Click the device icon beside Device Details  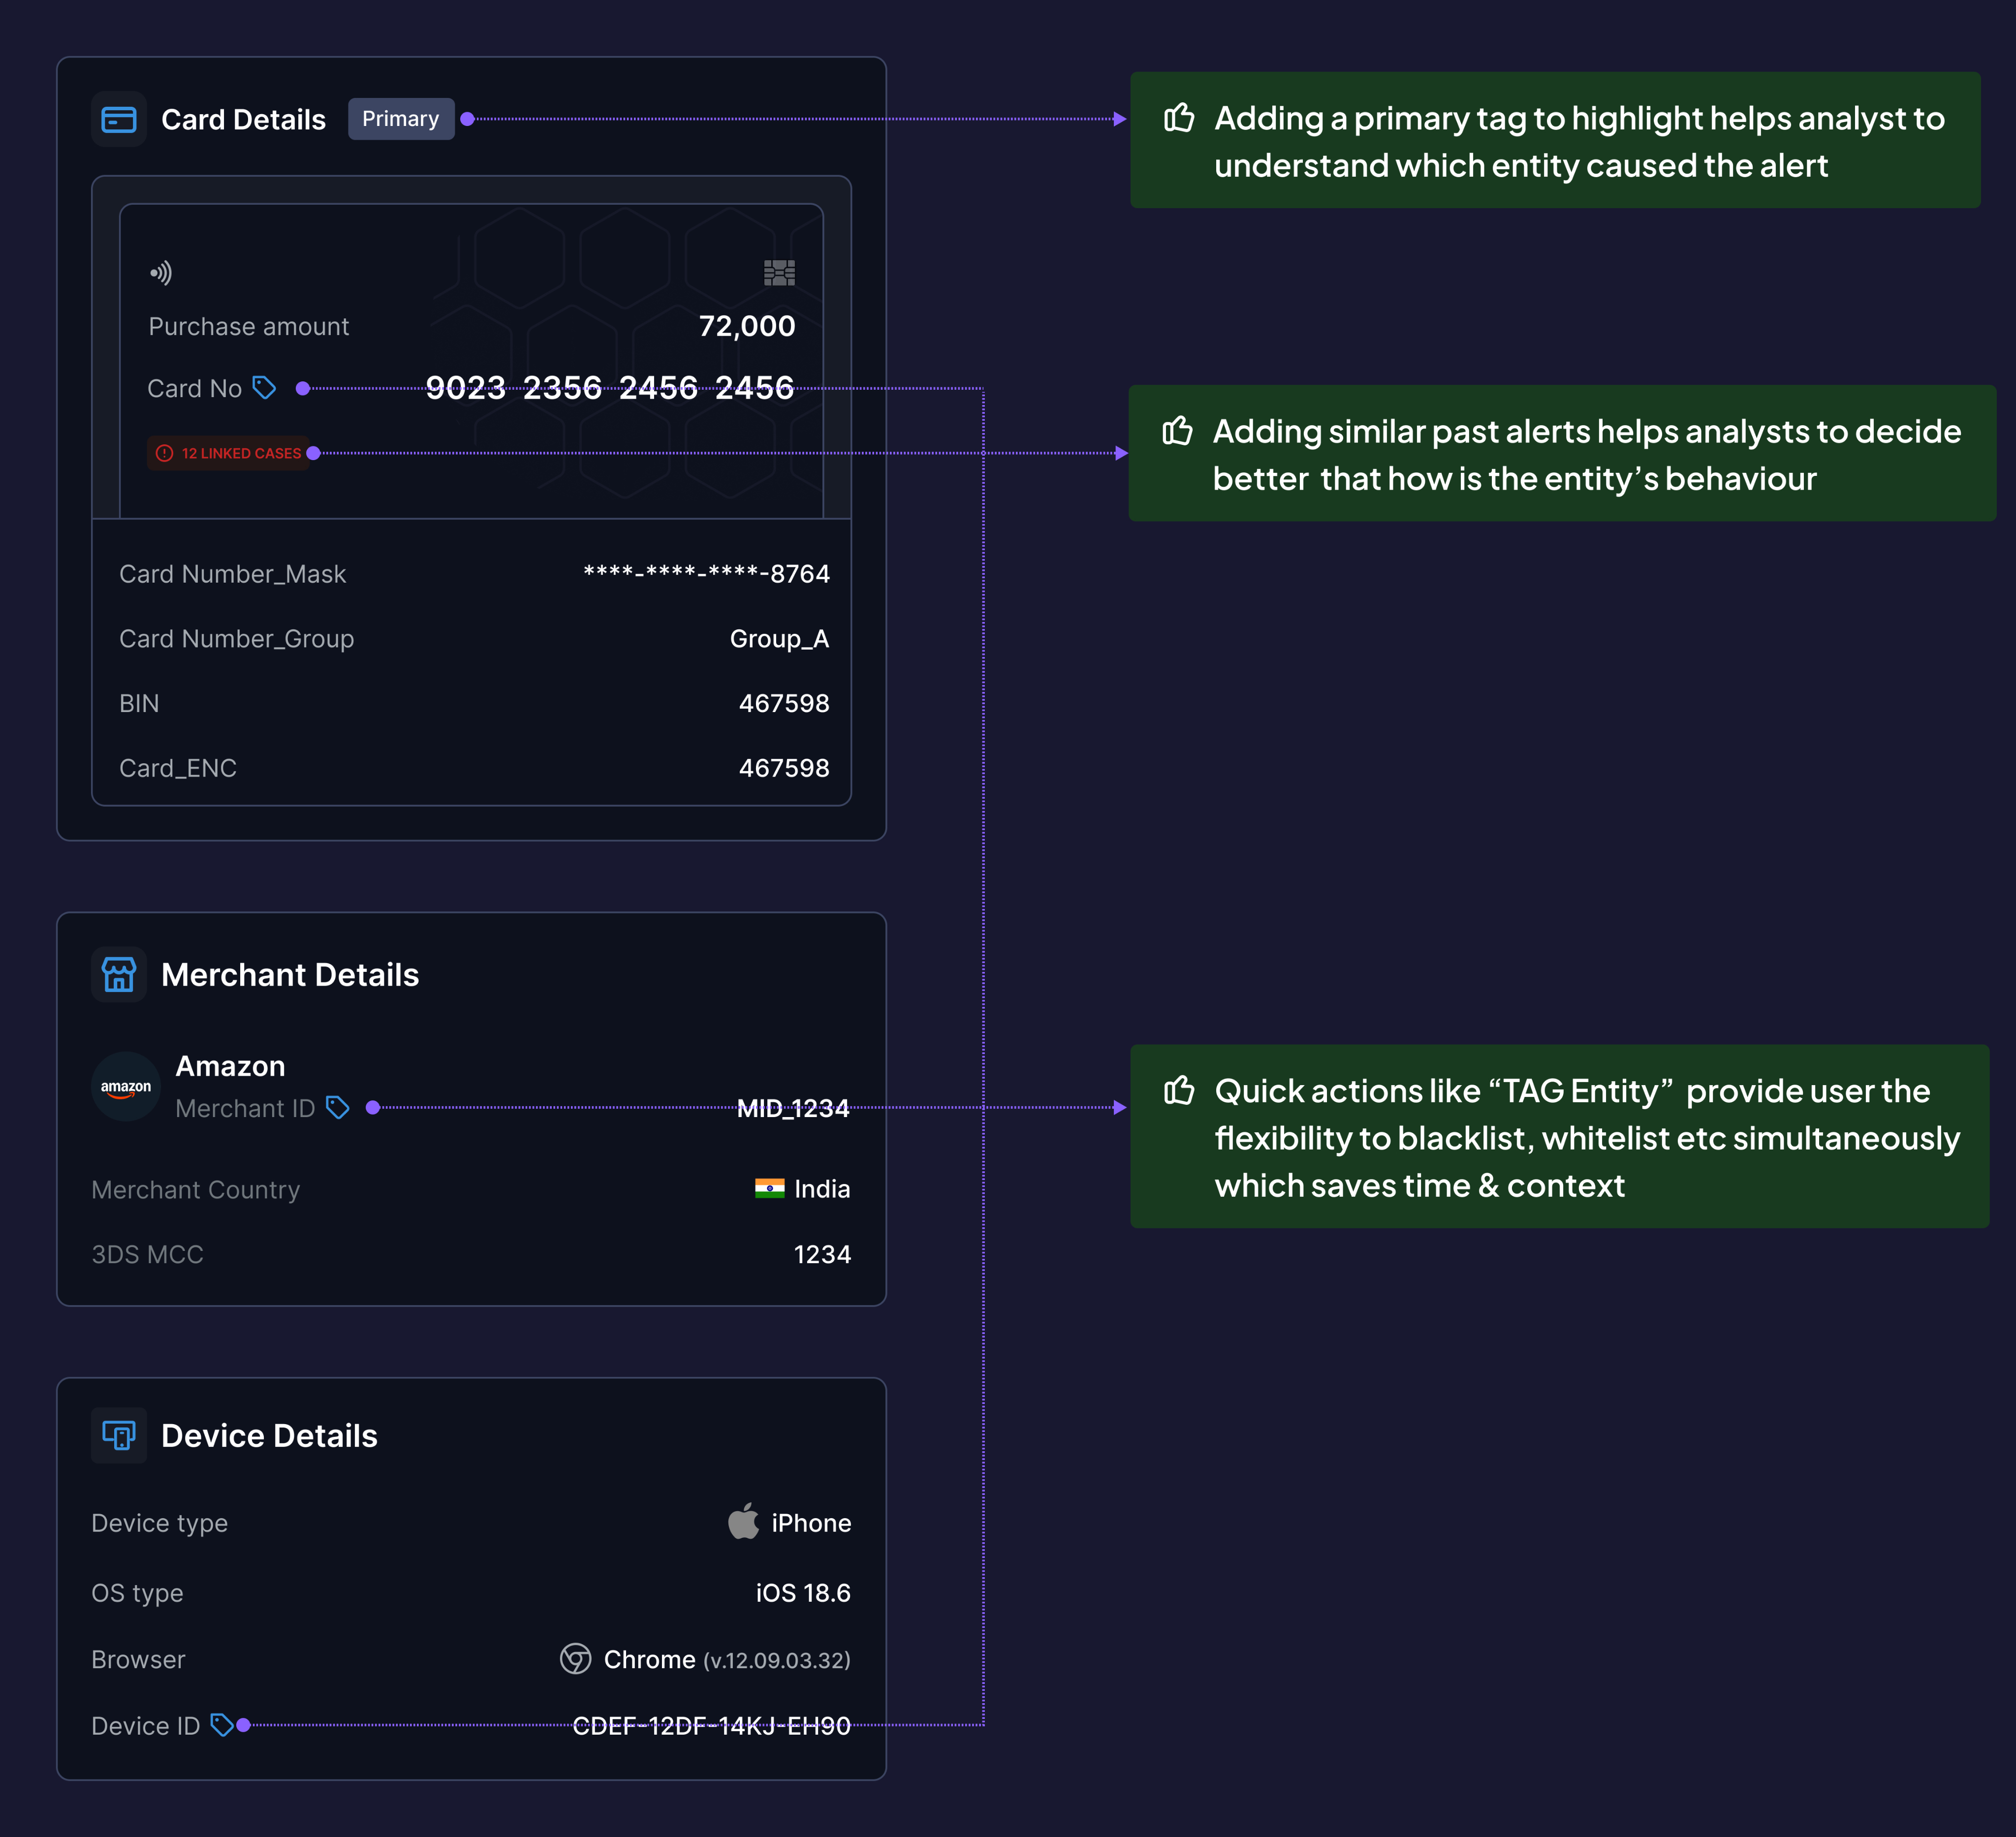tap(119, 1436)
